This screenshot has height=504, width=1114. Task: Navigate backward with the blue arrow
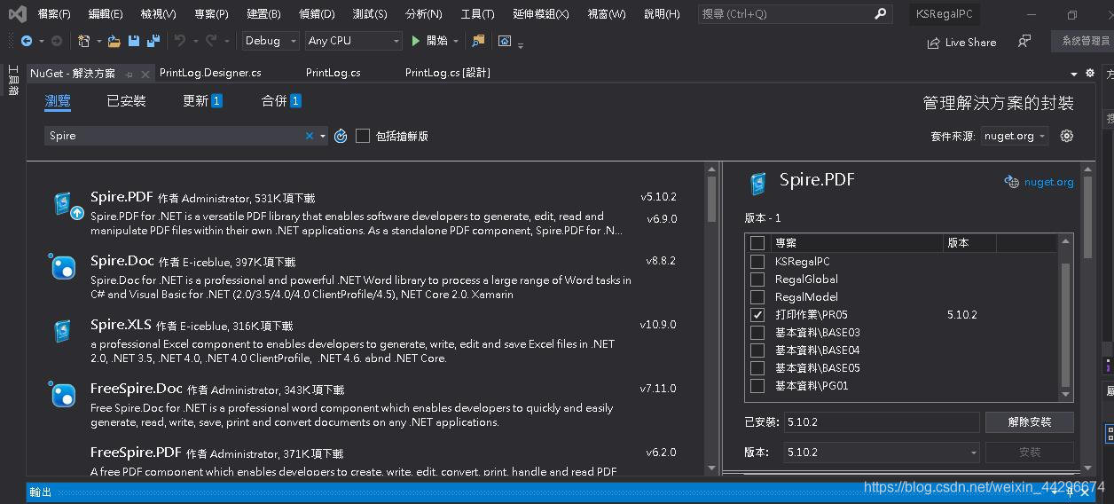27,41
